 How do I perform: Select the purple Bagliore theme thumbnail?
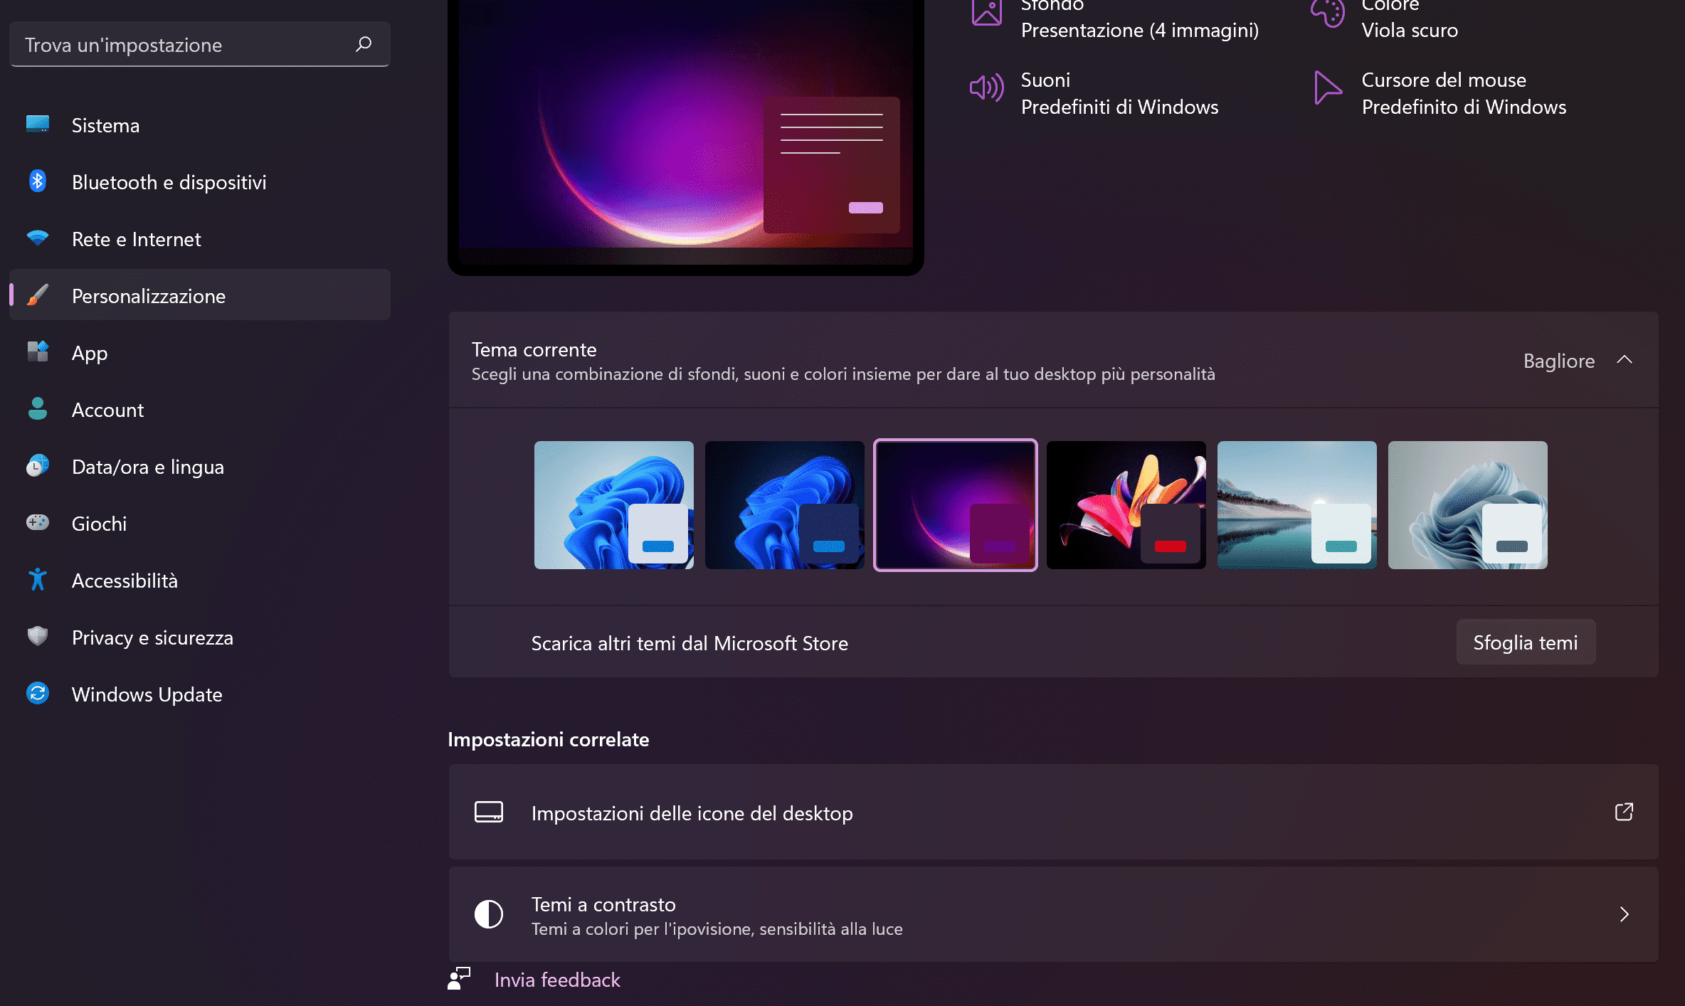point(956,505)
